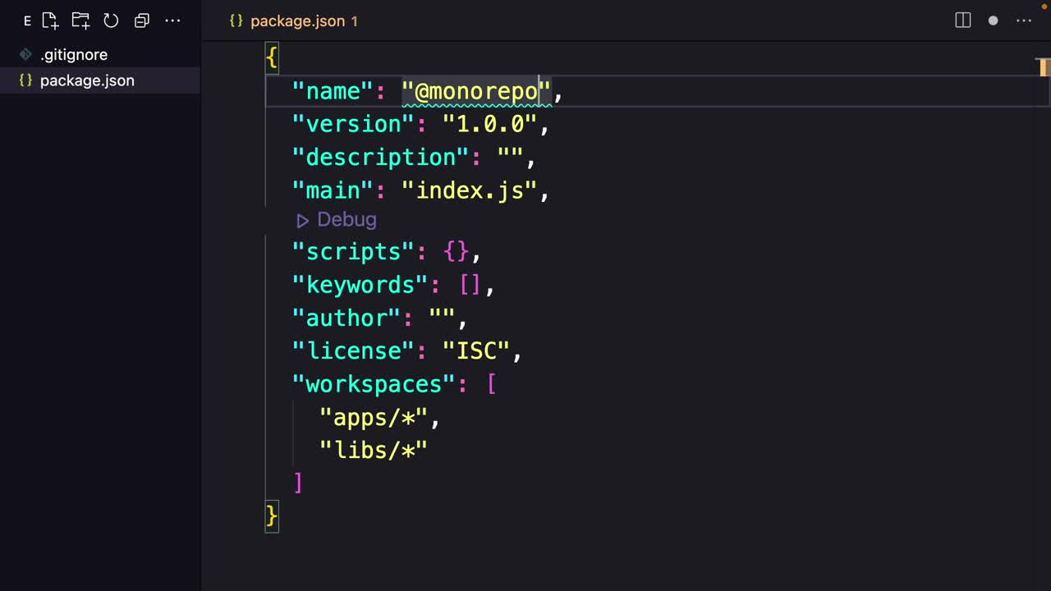The height and width of the screenshot is (591, 1051).
Task: Click the New Folder icon in explorer
Action: point(80,21)
